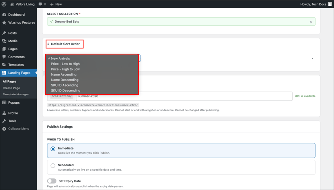The height and width of the screenshot is (190, 334).
Task: Click the Wizshop Features star icon
Action: point(4,23)
